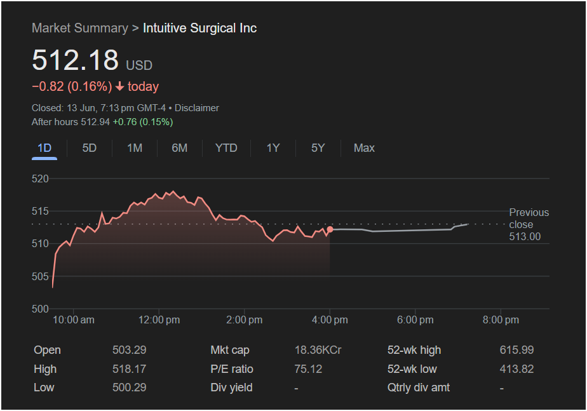The width and height of the screenshot is (587, 411).
Task: Click the 52-wk low value 413.82
Action: pyautogui.click(x=516, y=369)
